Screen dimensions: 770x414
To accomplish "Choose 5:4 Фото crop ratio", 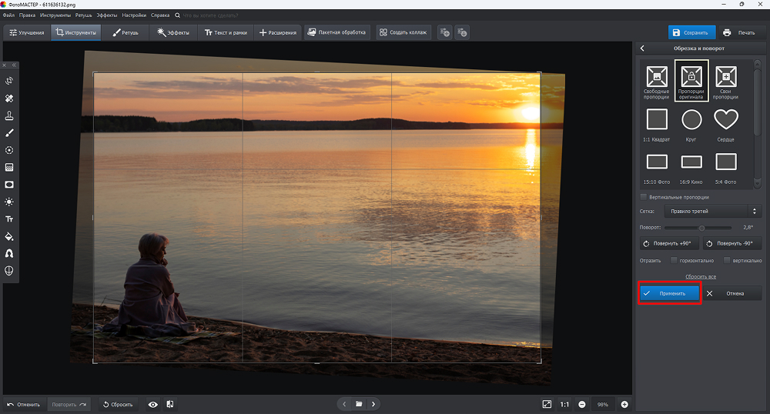I will [726, 169].
